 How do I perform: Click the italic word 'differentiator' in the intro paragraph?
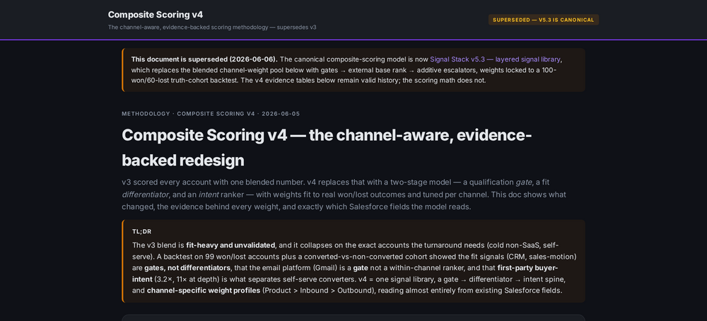tap(145, 194)
